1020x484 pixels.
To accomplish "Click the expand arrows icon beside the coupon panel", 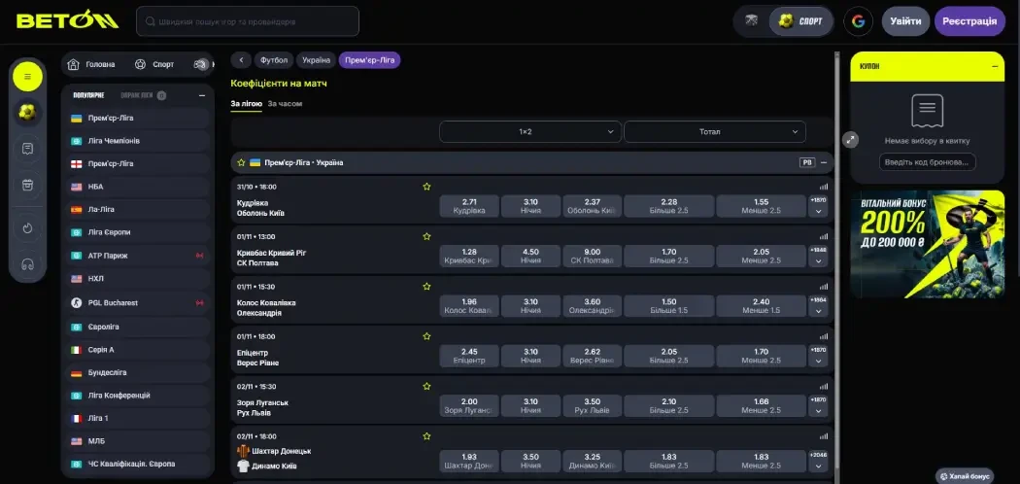I will click(851, 139).
